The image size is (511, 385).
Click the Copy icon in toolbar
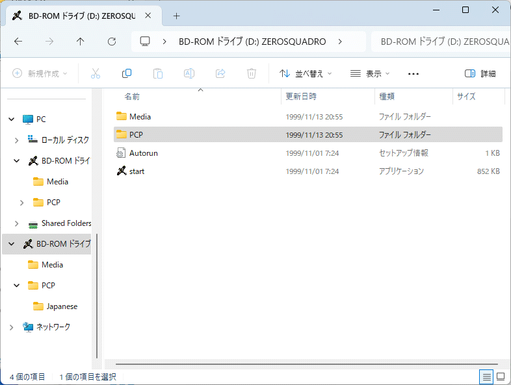click(x=126, y=73)
